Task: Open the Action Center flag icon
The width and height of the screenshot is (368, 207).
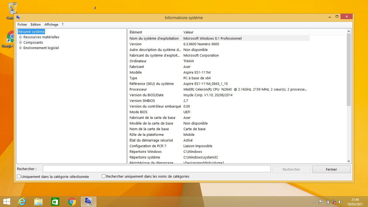Action: click(321, 202)
